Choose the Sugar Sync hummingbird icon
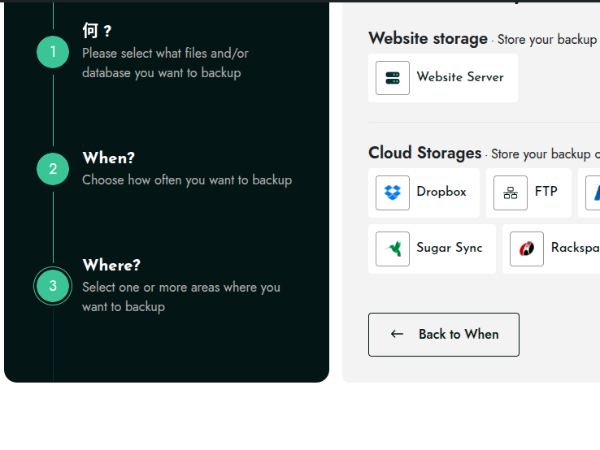This screenshot has width=600, height=450. pyautogui.click(x=393, y=249)
